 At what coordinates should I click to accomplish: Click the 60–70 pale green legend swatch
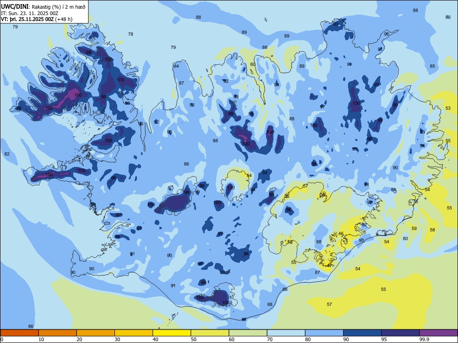[x=248, y=333]
